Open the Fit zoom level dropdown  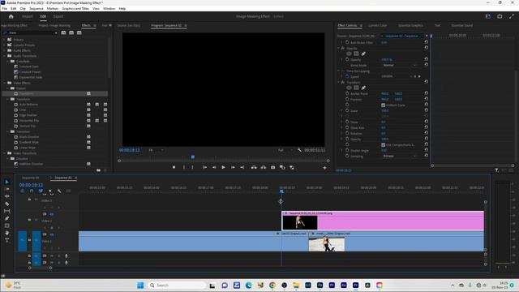pos(156,150)
